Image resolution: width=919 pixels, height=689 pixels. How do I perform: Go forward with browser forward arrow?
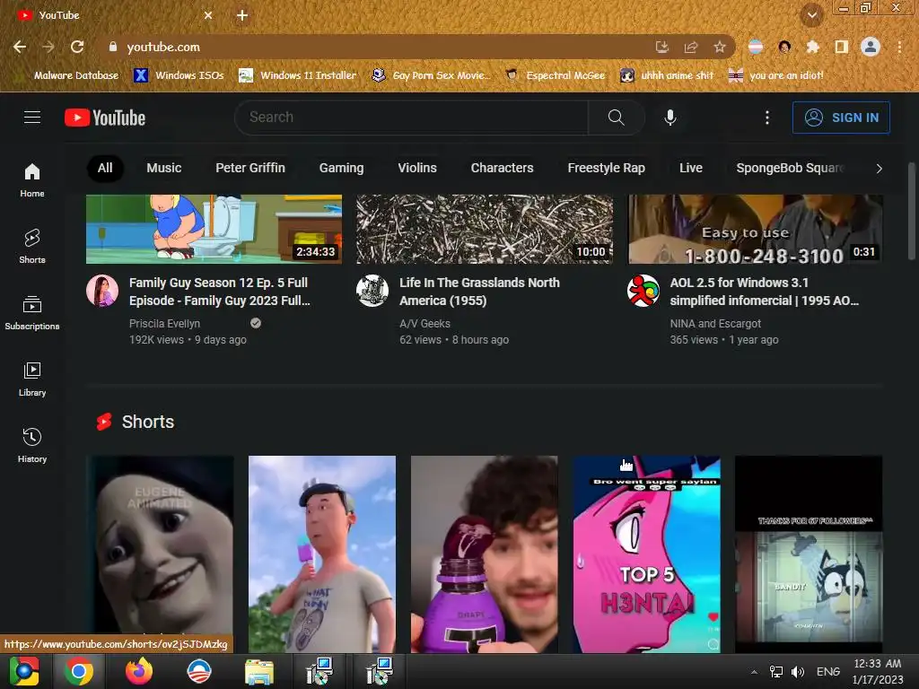click(x=48, y=47)
